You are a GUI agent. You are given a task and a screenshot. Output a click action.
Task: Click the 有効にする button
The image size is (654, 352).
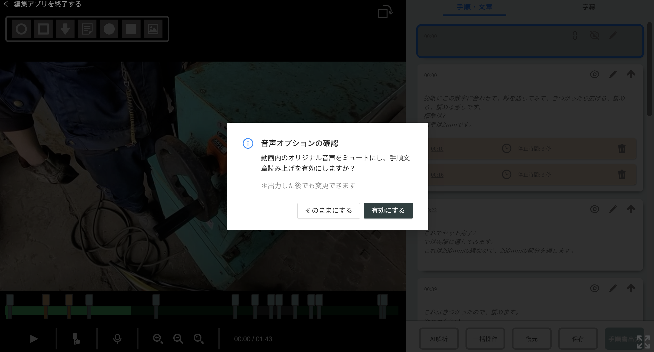click(388, 211)
